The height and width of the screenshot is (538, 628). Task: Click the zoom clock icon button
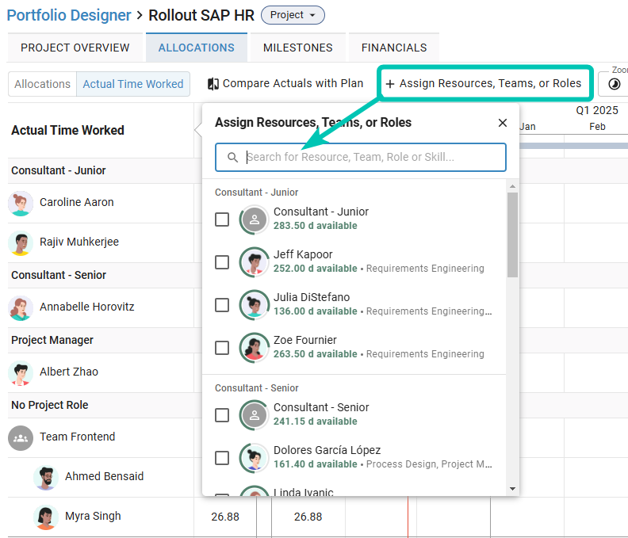coord(615,84)
